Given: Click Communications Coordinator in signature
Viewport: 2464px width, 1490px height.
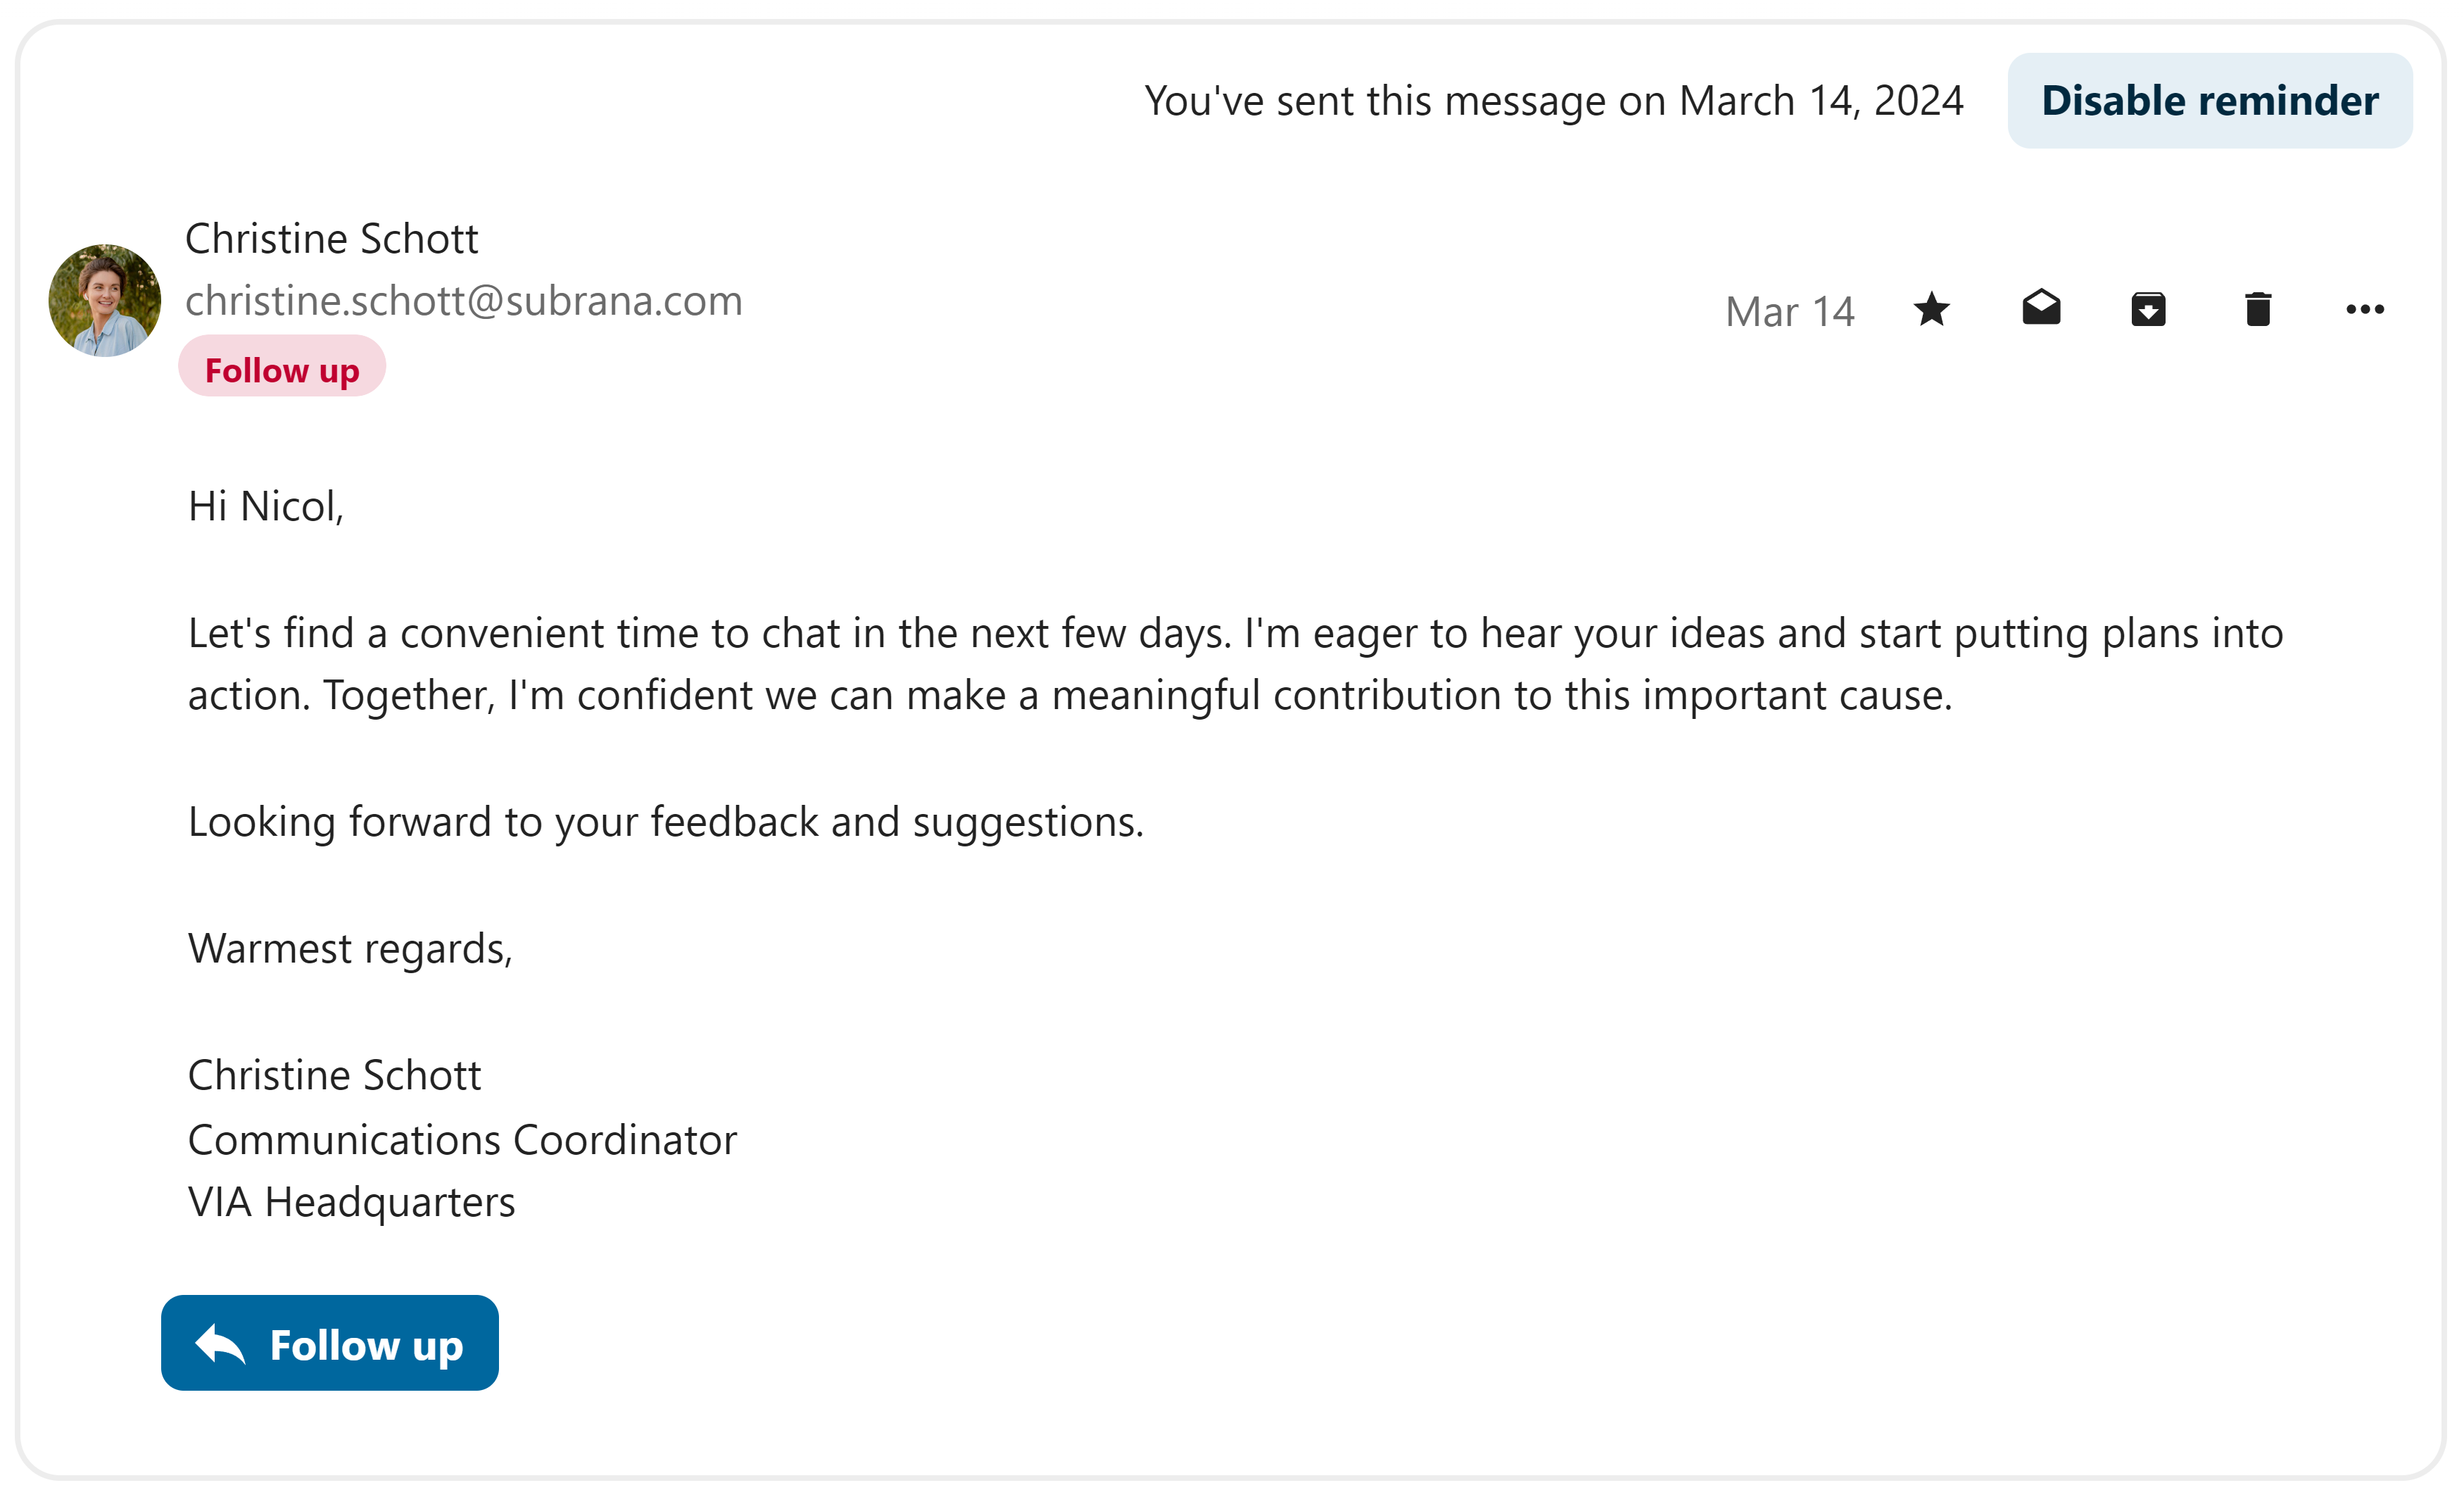Looking at the screenshot, I should (463, 1140).
